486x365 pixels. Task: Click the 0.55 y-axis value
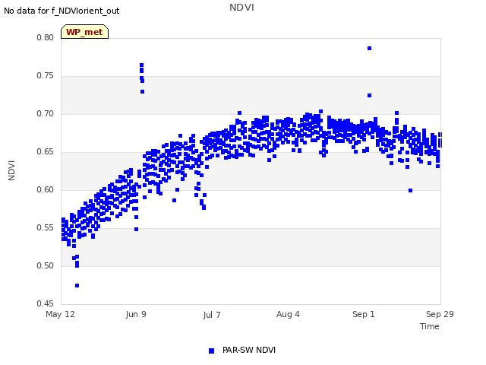click(x=45, y=228)
